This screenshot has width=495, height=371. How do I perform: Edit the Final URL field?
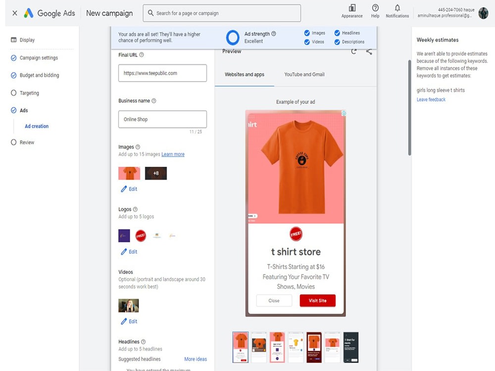(x=162, y=73)
